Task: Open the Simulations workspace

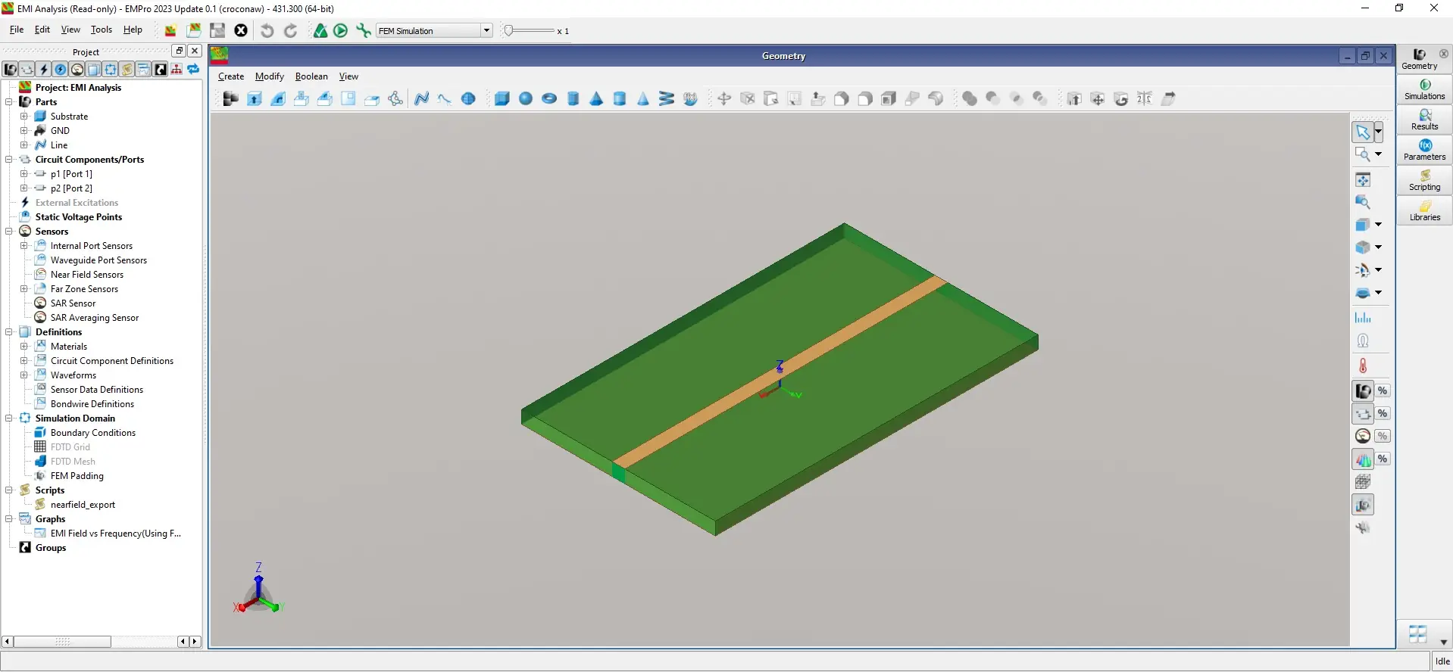Action: coord(1424,89)
